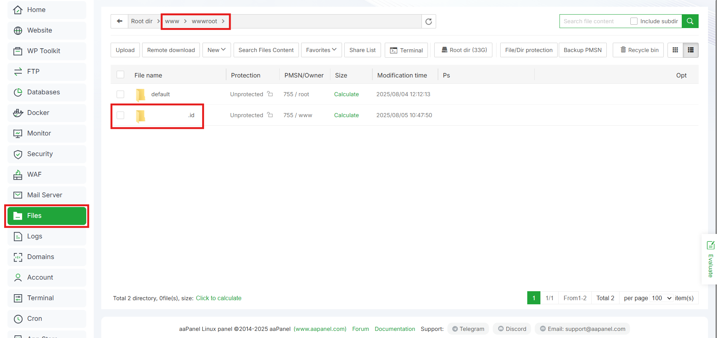Enable the Include subdir checkbox
Viewport: 717px width, 338px height.
(634, 21)
